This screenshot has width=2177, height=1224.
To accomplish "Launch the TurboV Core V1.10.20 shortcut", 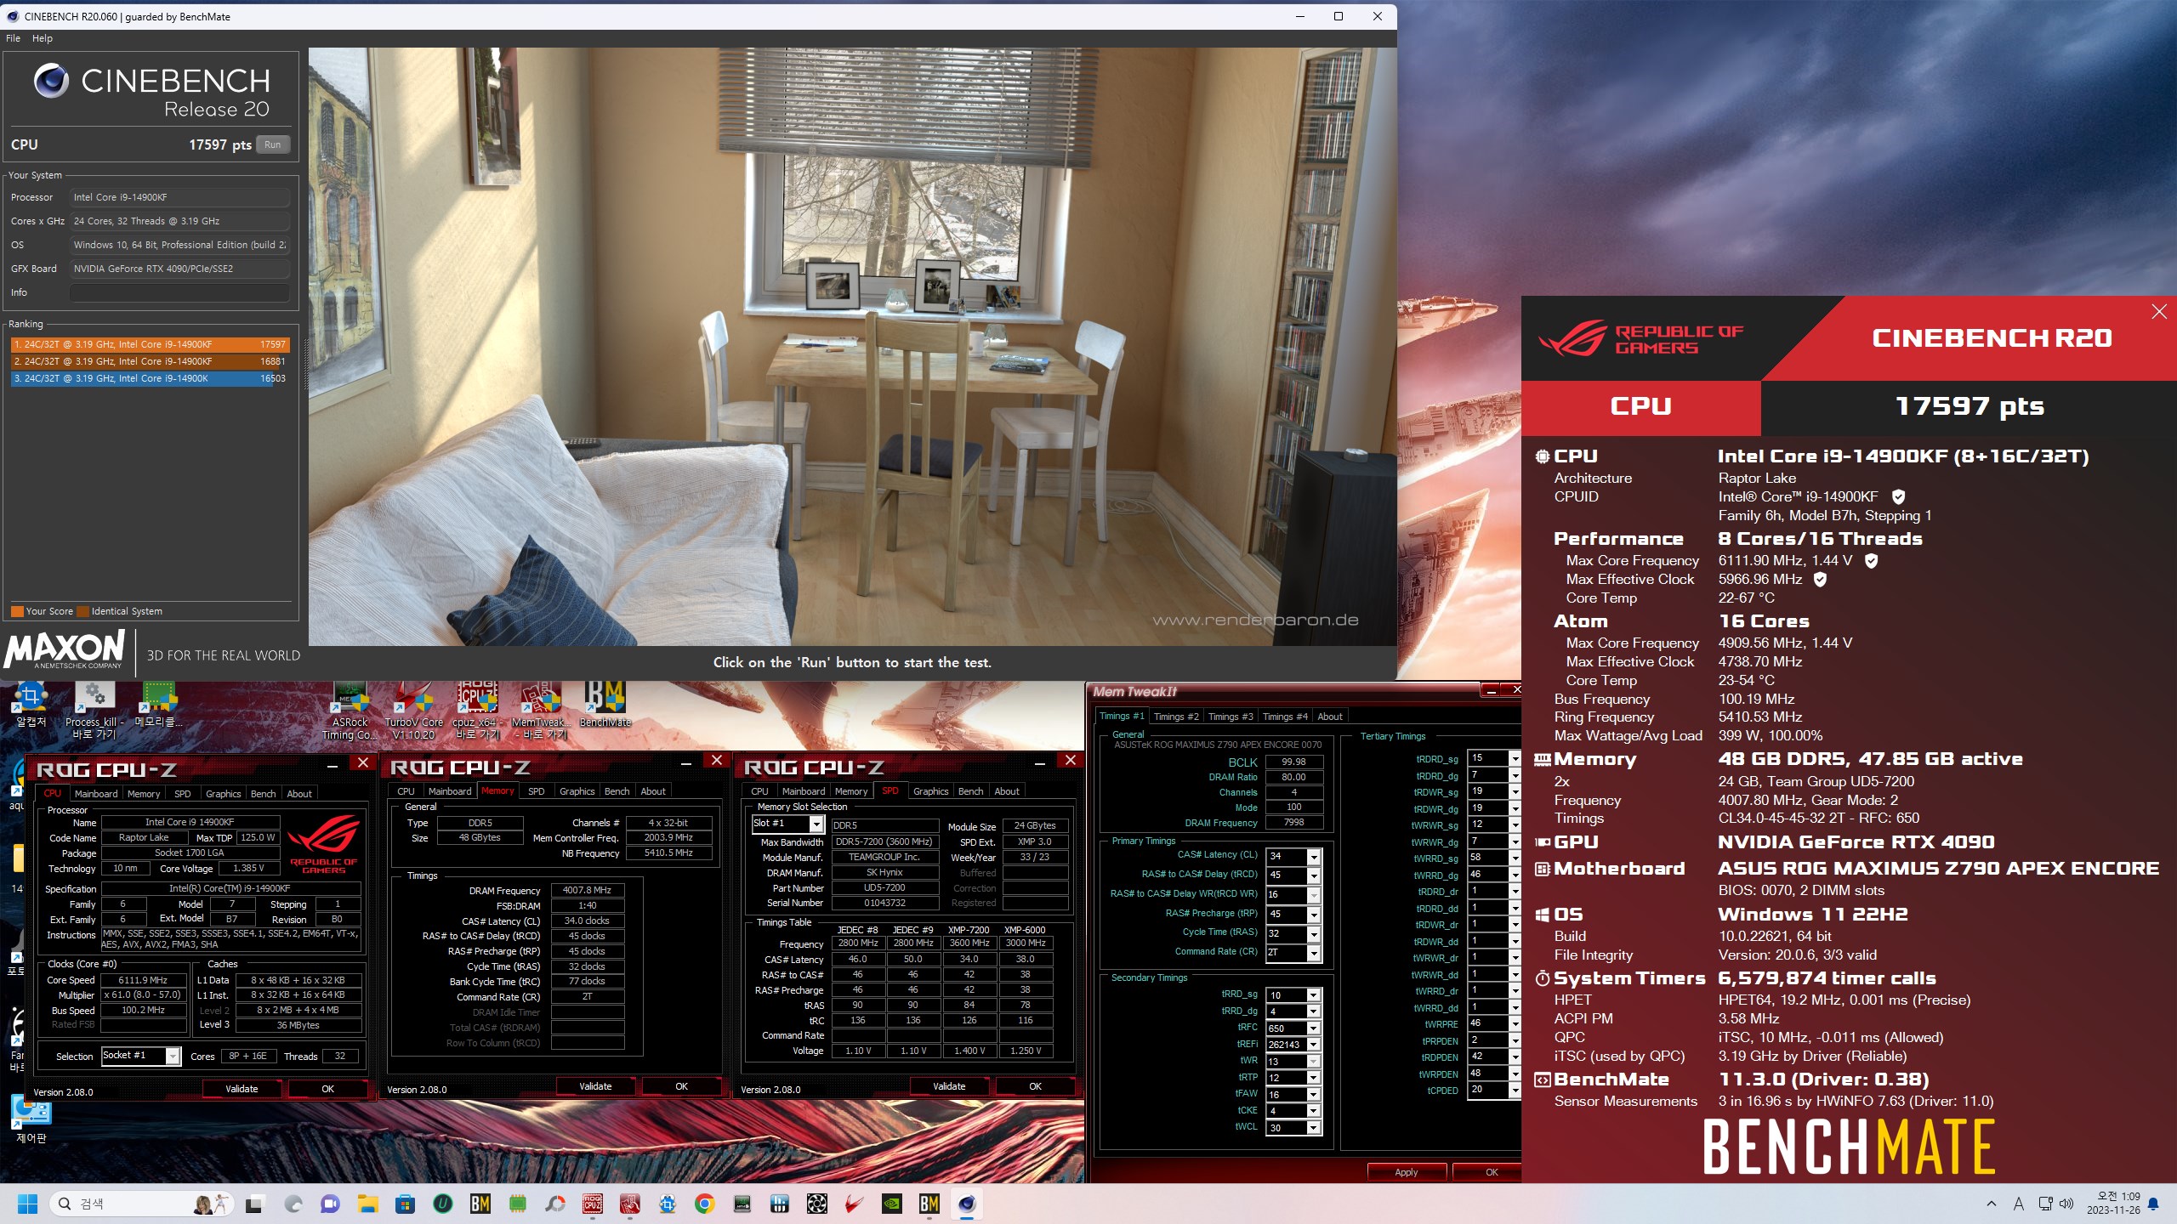I will click(413, 710).
